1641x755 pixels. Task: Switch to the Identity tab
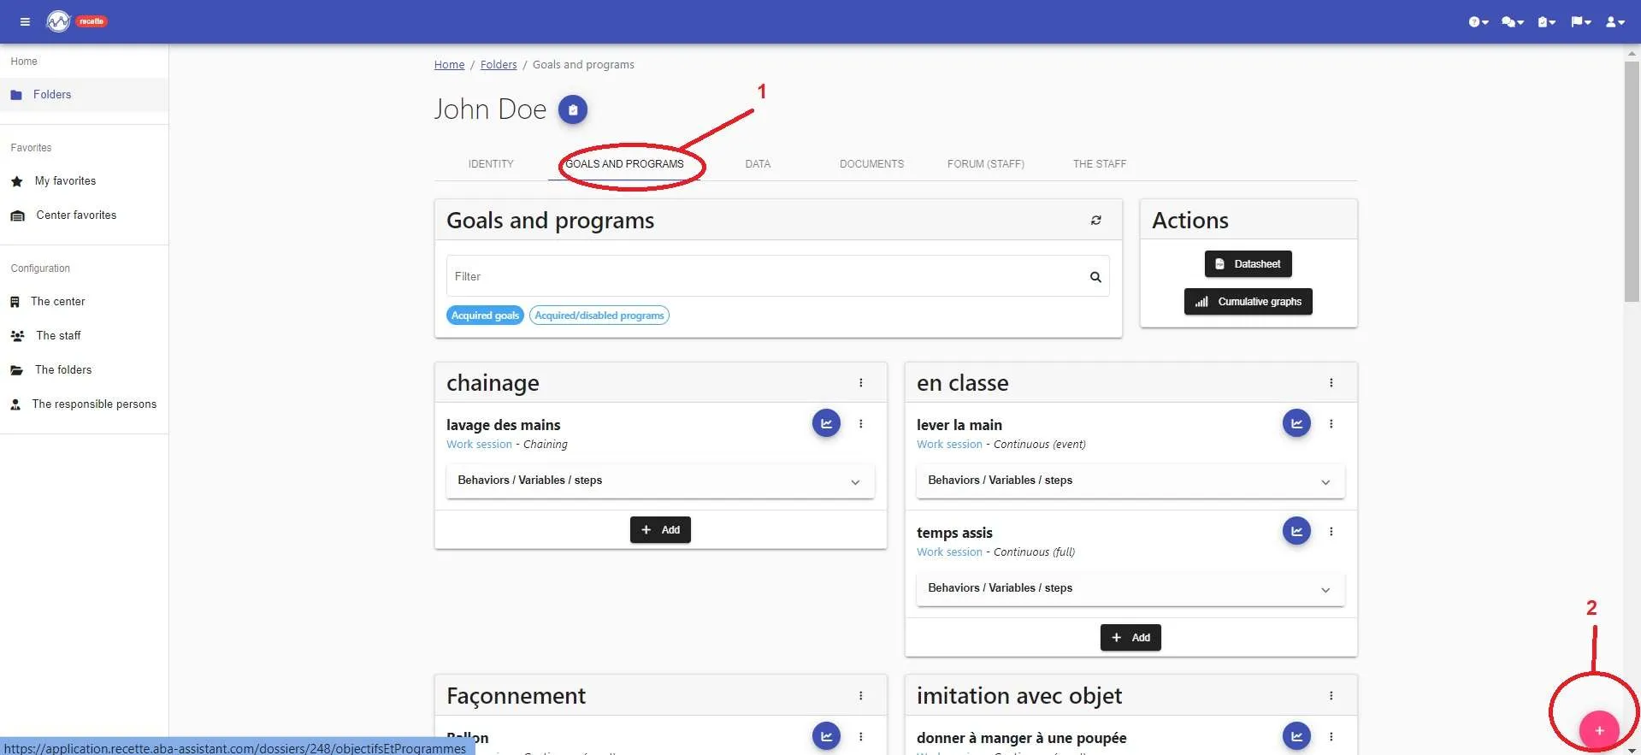[491, 164]
